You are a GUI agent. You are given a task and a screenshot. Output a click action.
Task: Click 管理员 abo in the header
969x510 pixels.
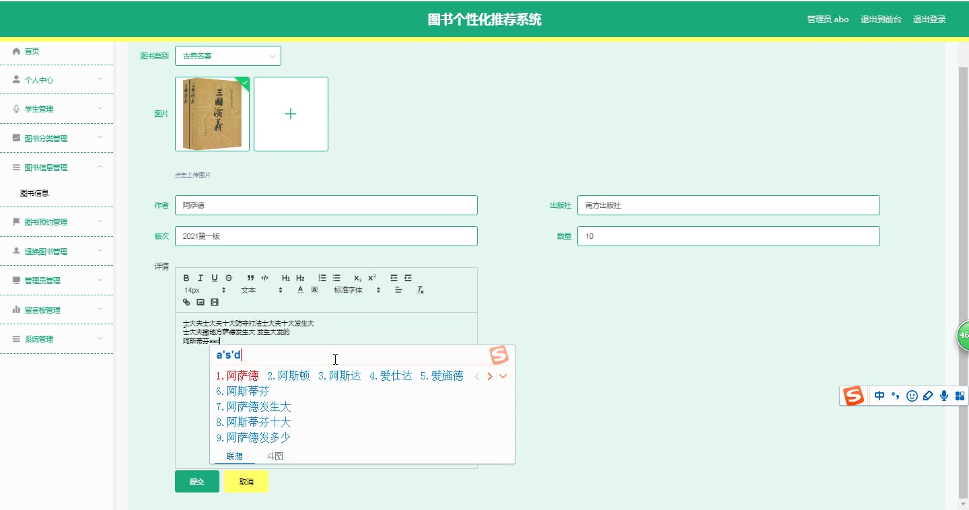[x=828, y=20]
